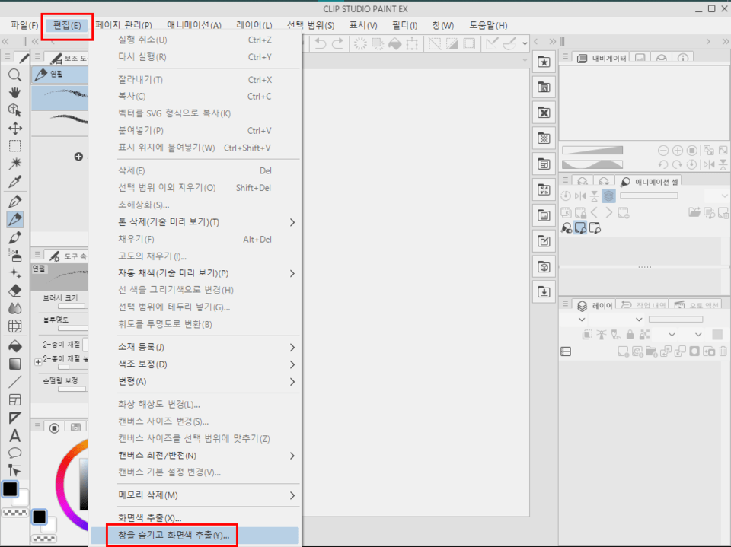Screen dimensions: 731x547
Task: Click the star material icon in right bar
Action: pos(544,62)
